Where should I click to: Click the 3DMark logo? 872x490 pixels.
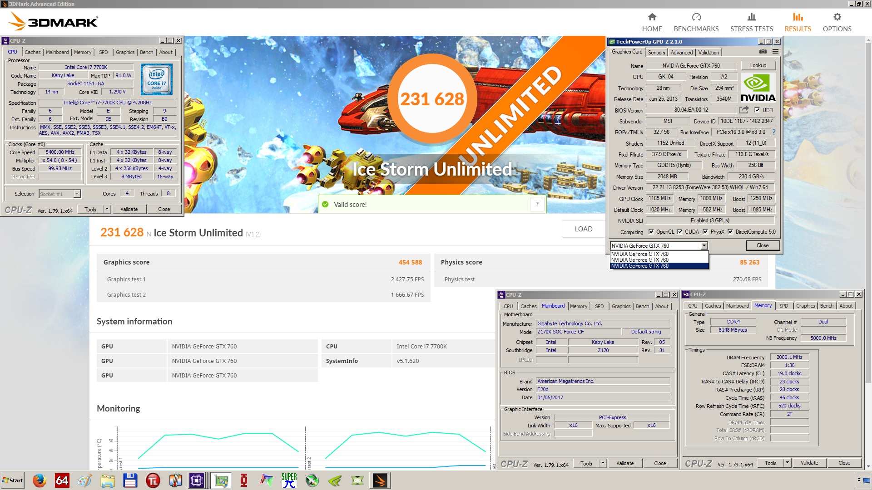[53, 22]
